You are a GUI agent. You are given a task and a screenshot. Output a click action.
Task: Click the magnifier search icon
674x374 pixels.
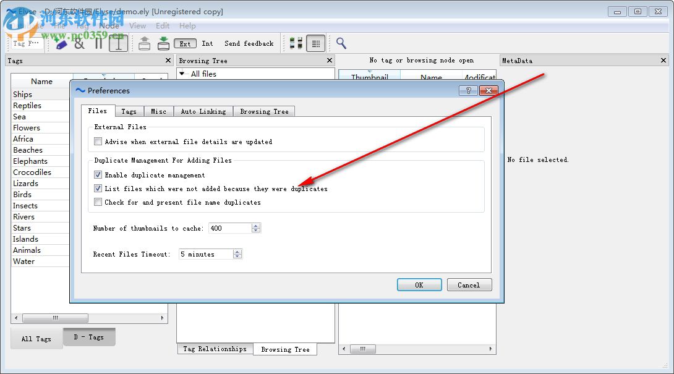coord(341,43)
